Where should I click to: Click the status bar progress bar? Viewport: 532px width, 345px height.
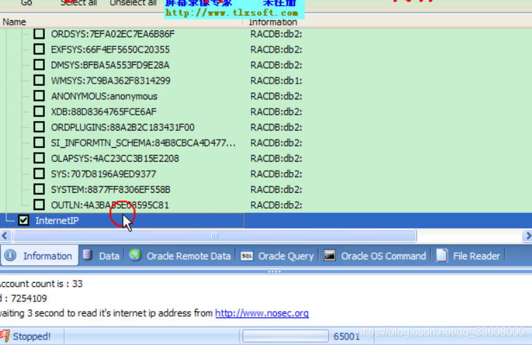(285, 336)
